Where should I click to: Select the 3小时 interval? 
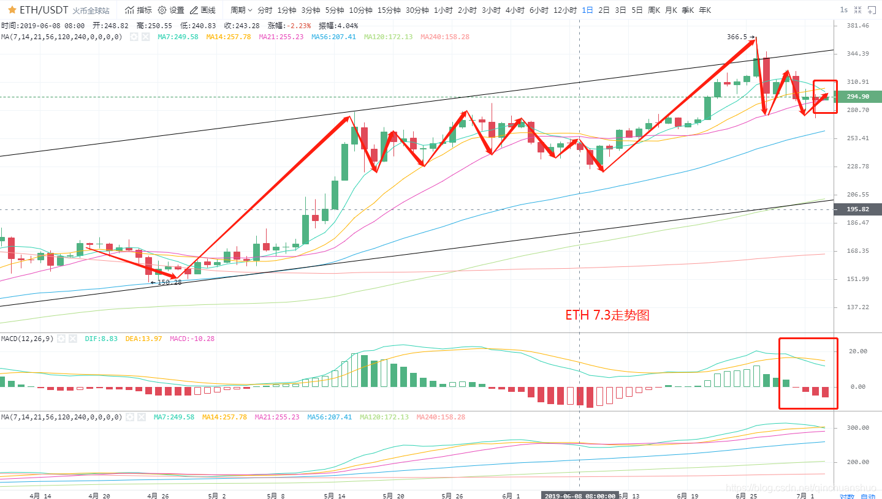491,10
